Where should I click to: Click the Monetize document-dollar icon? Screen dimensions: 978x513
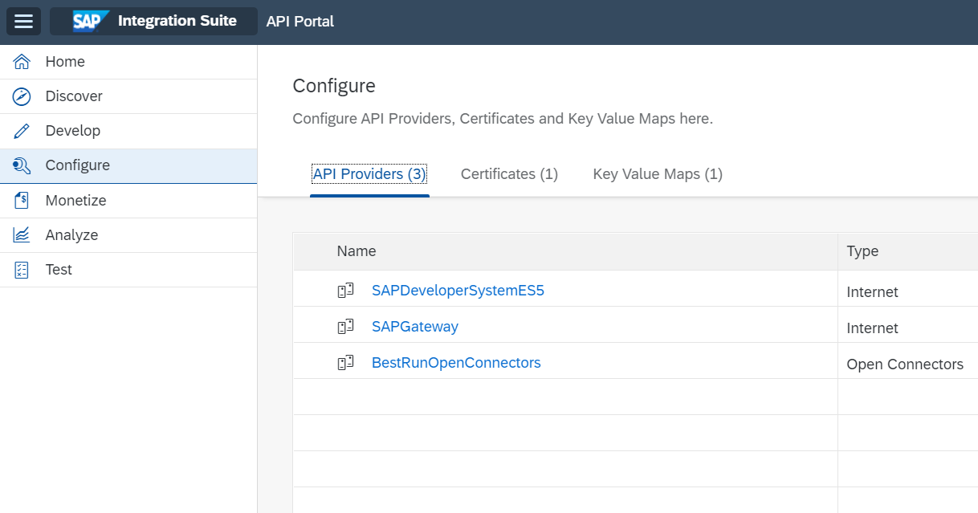[22, 201]
